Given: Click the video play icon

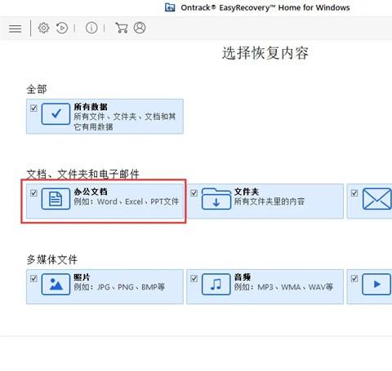Looking at the screenshot, I should [x=376, y=285].
